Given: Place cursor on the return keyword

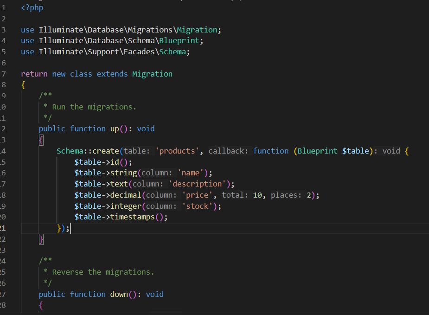Looking at the screenshot, I should click(x=34, y=74).
